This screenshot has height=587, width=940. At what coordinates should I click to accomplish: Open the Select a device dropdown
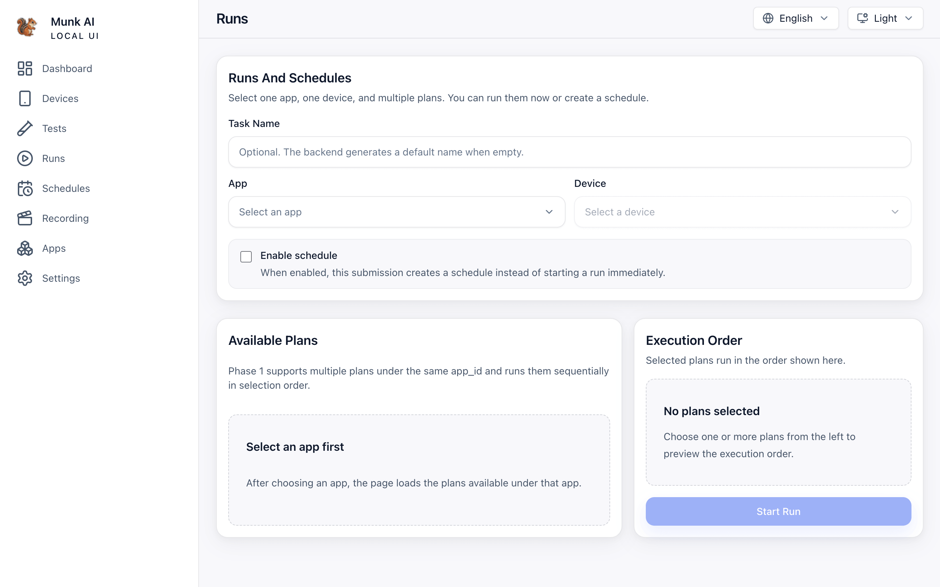click(x=742, y=212)
